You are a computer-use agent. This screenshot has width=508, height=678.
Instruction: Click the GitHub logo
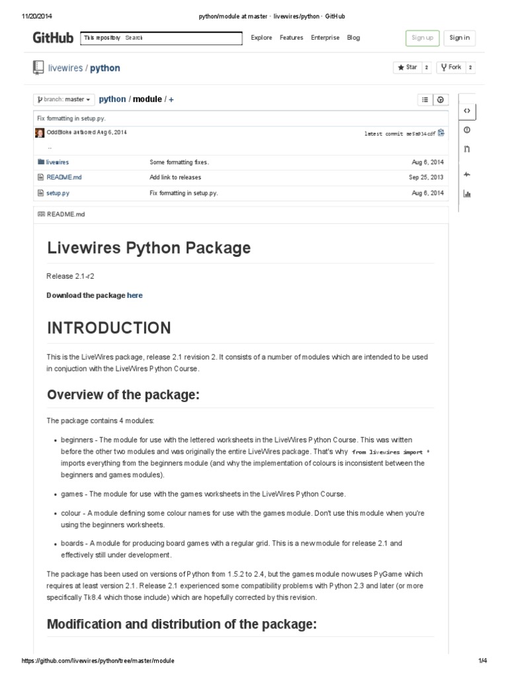pos(54,38)
